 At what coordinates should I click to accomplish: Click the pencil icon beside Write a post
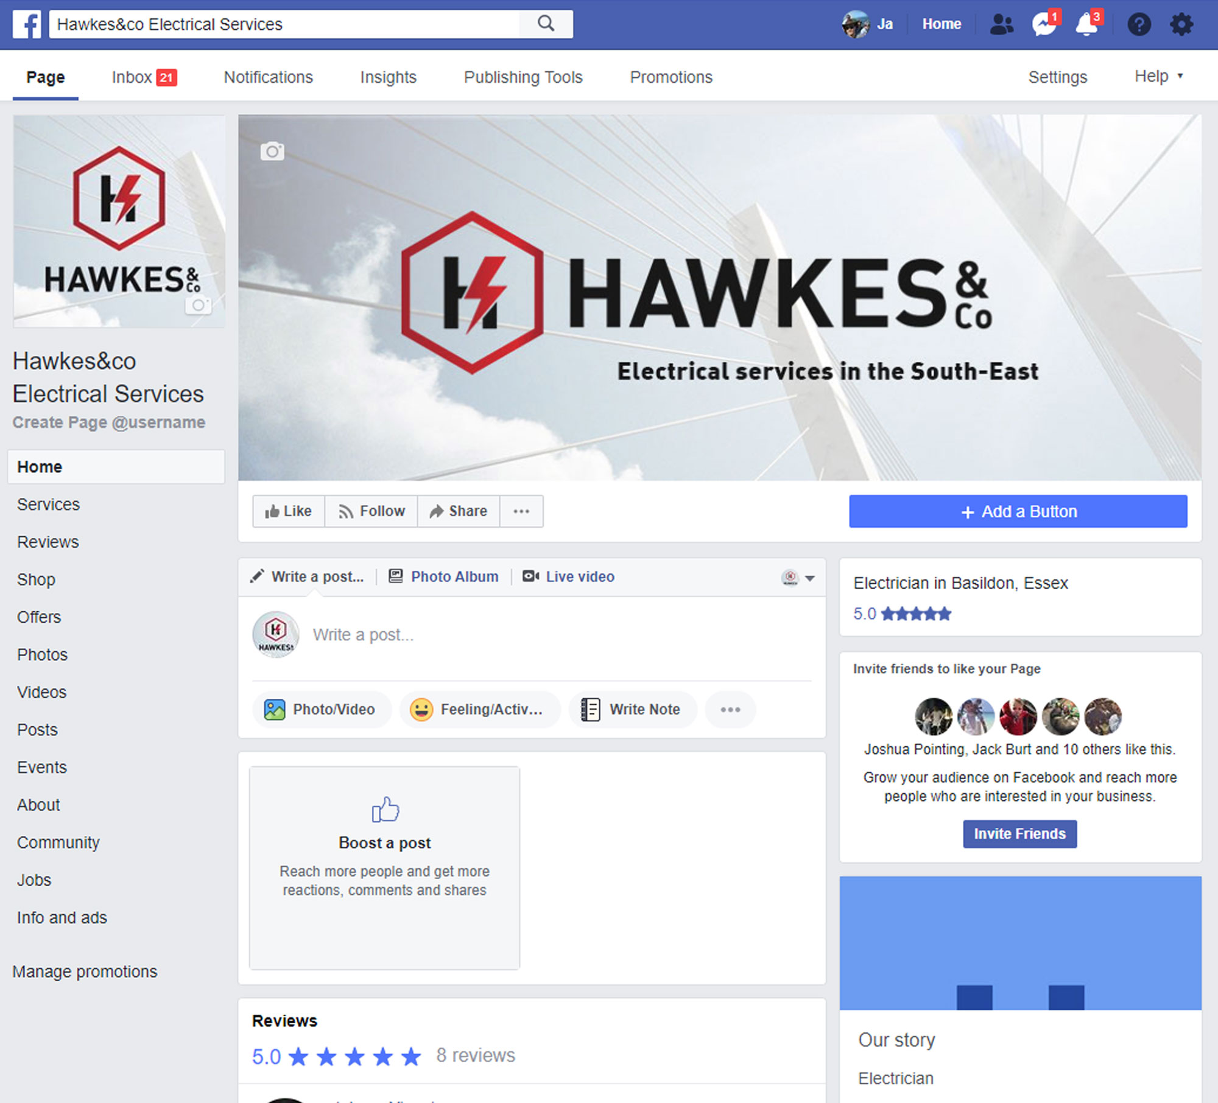[257, 576]
